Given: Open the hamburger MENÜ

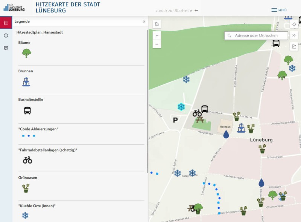Looking at the screenshot, I should tap(279, 10).
